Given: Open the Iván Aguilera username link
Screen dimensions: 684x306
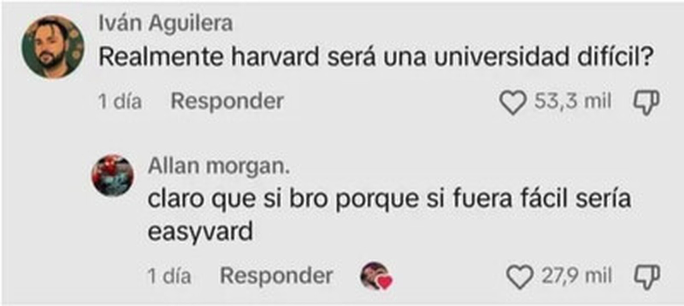Looking at the screenshot, I should pyautogui.click(x=166, y=23).
